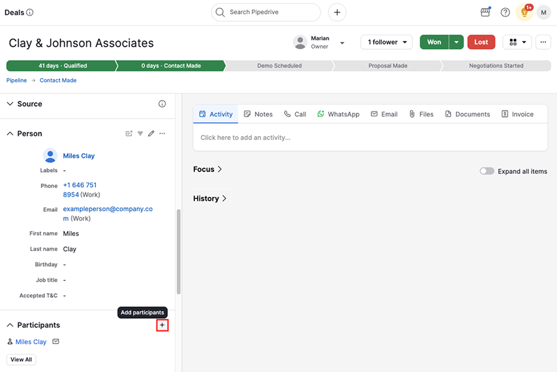Click the Job title empty value field
This screenshot has height=372, width=557.
click(x=64, y=280)
